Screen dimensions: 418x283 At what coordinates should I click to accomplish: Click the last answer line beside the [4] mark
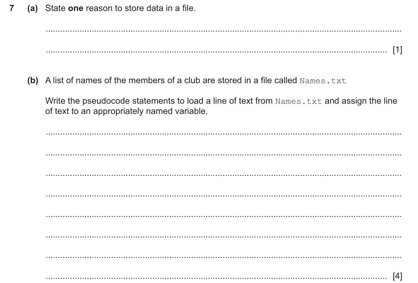216,278
